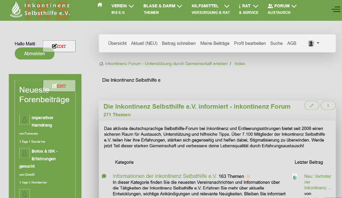Click avatar icon next to Botox & ISK post

click(24, 154)
